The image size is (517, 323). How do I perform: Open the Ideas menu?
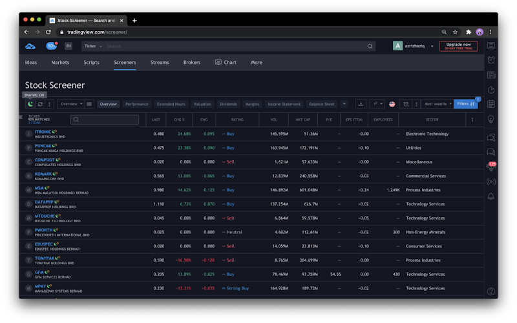click(31, 62)
